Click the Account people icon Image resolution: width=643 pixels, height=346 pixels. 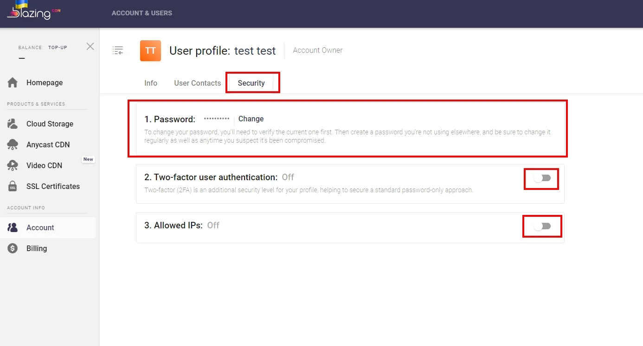tap(13, 227)
